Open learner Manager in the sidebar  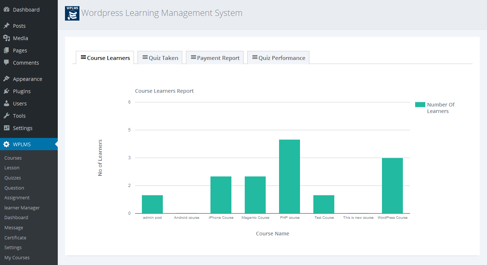tap(22, 208)
